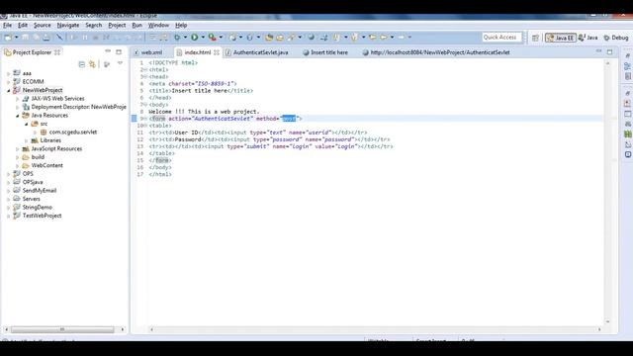Viewport: 633px width, 356px height.
Task: Maximize the editor area
Action: (609, 51)
